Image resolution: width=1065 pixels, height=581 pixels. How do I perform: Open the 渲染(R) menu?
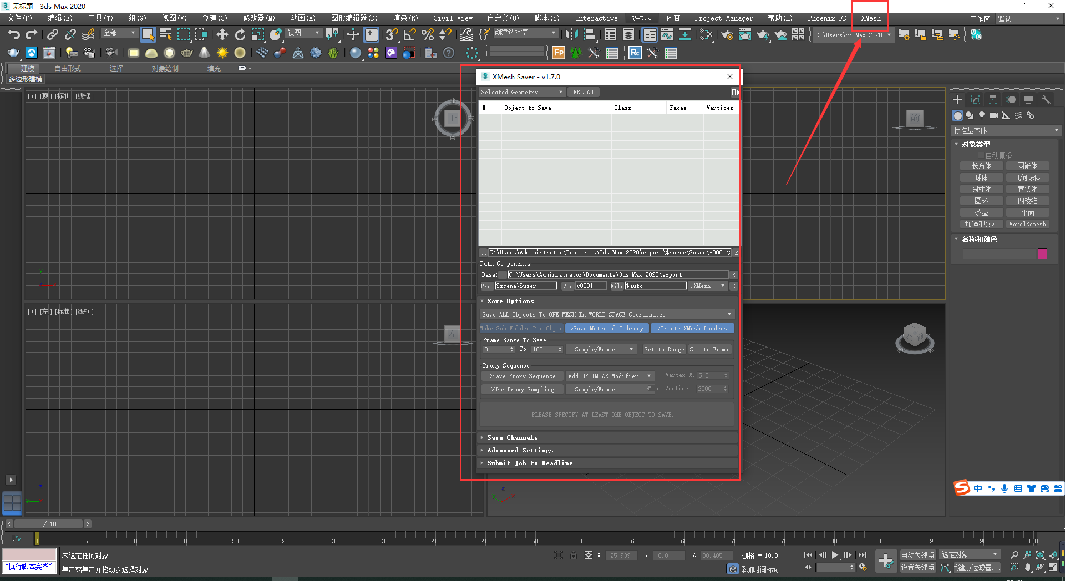[405, 18]
